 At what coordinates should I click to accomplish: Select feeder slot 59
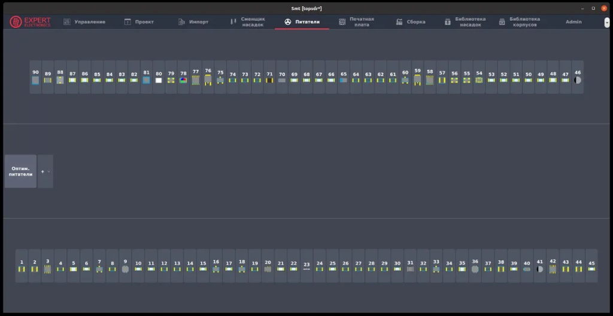click(417, 77)
